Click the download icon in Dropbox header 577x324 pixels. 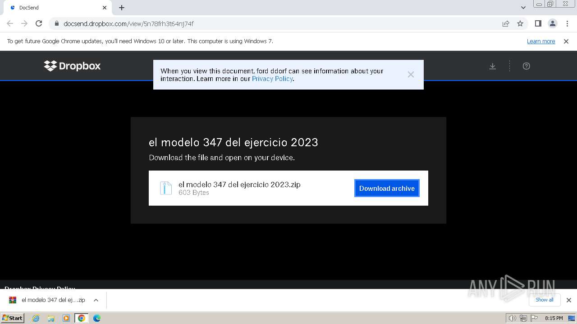(492, 66)
